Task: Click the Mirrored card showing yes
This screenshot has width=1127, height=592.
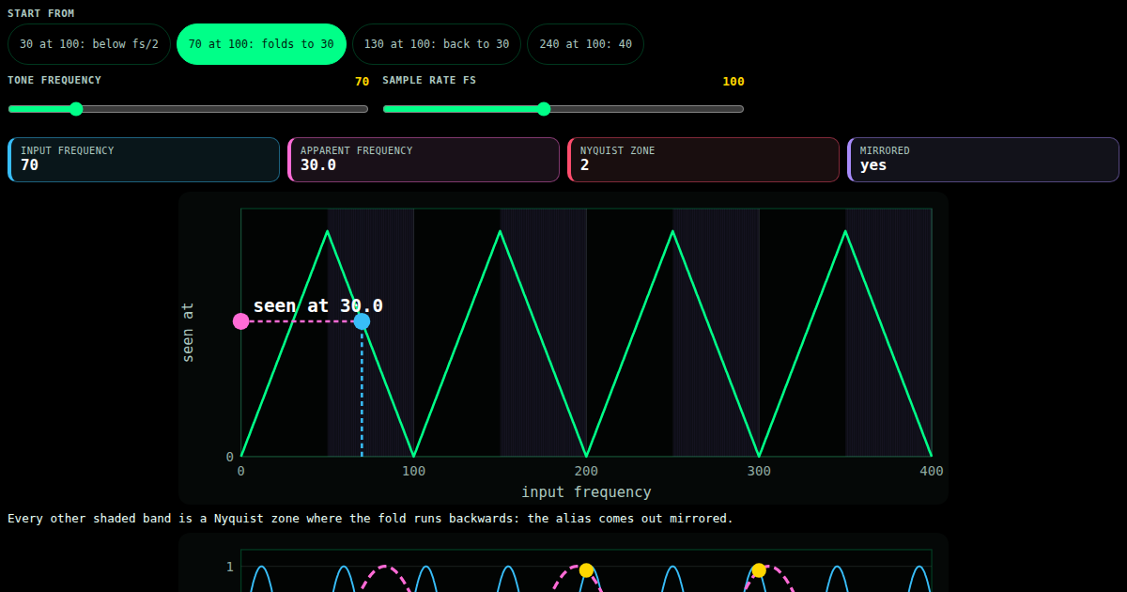Action: (983, 160)
